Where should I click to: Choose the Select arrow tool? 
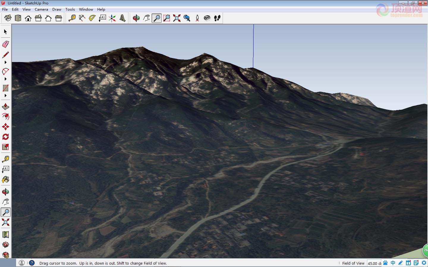pos(6,32)
